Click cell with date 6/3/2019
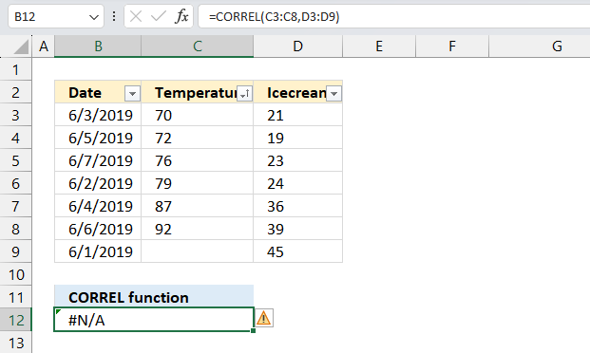 98,115
